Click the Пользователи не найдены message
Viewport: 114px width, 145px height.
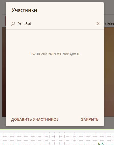point(55,53)
